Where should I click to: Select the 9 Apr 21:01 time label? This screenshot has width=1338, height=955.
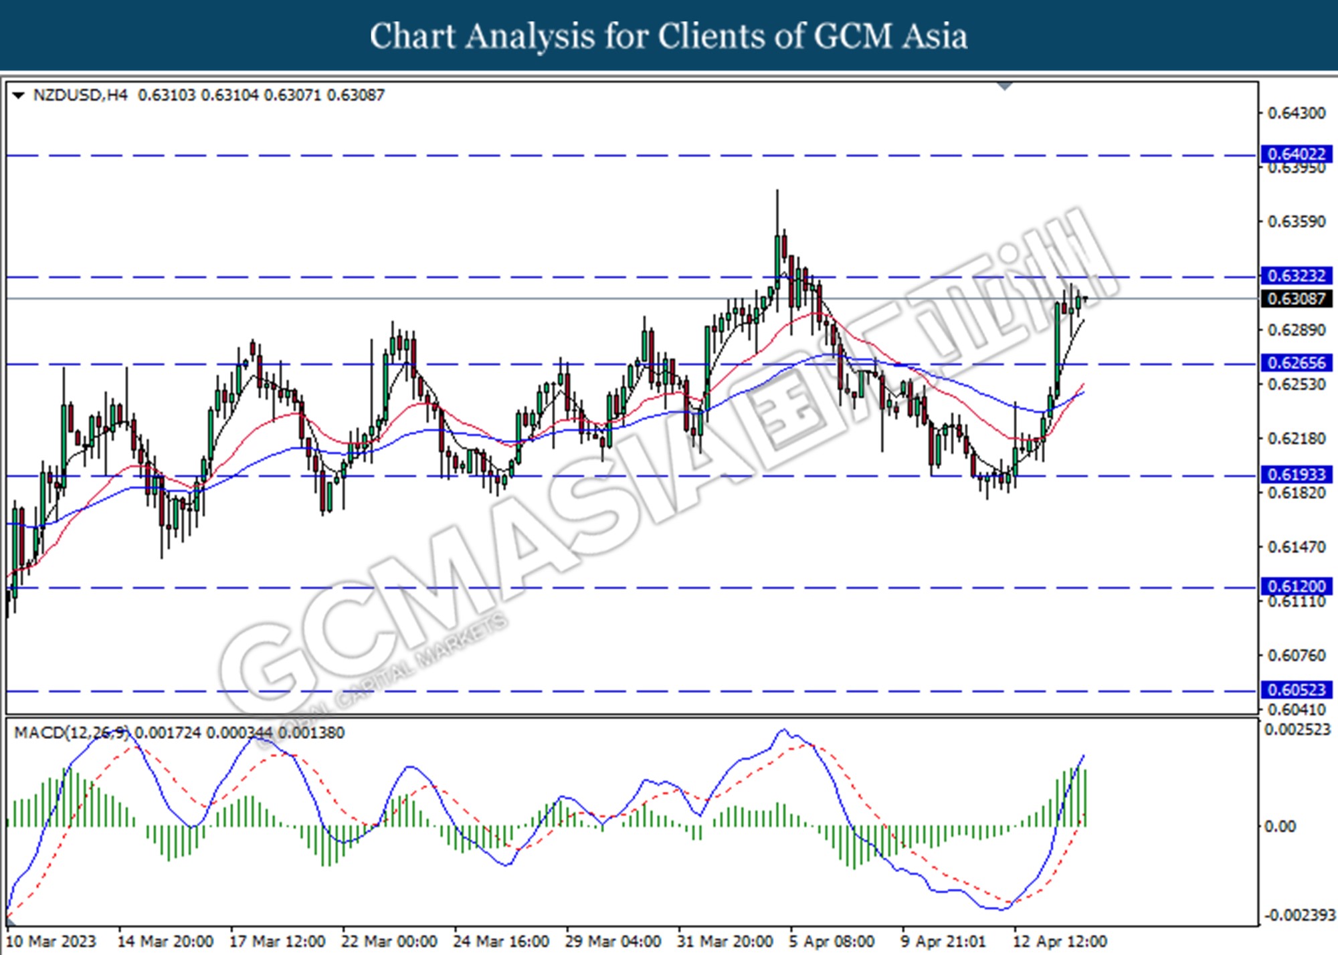coord(943,942)
